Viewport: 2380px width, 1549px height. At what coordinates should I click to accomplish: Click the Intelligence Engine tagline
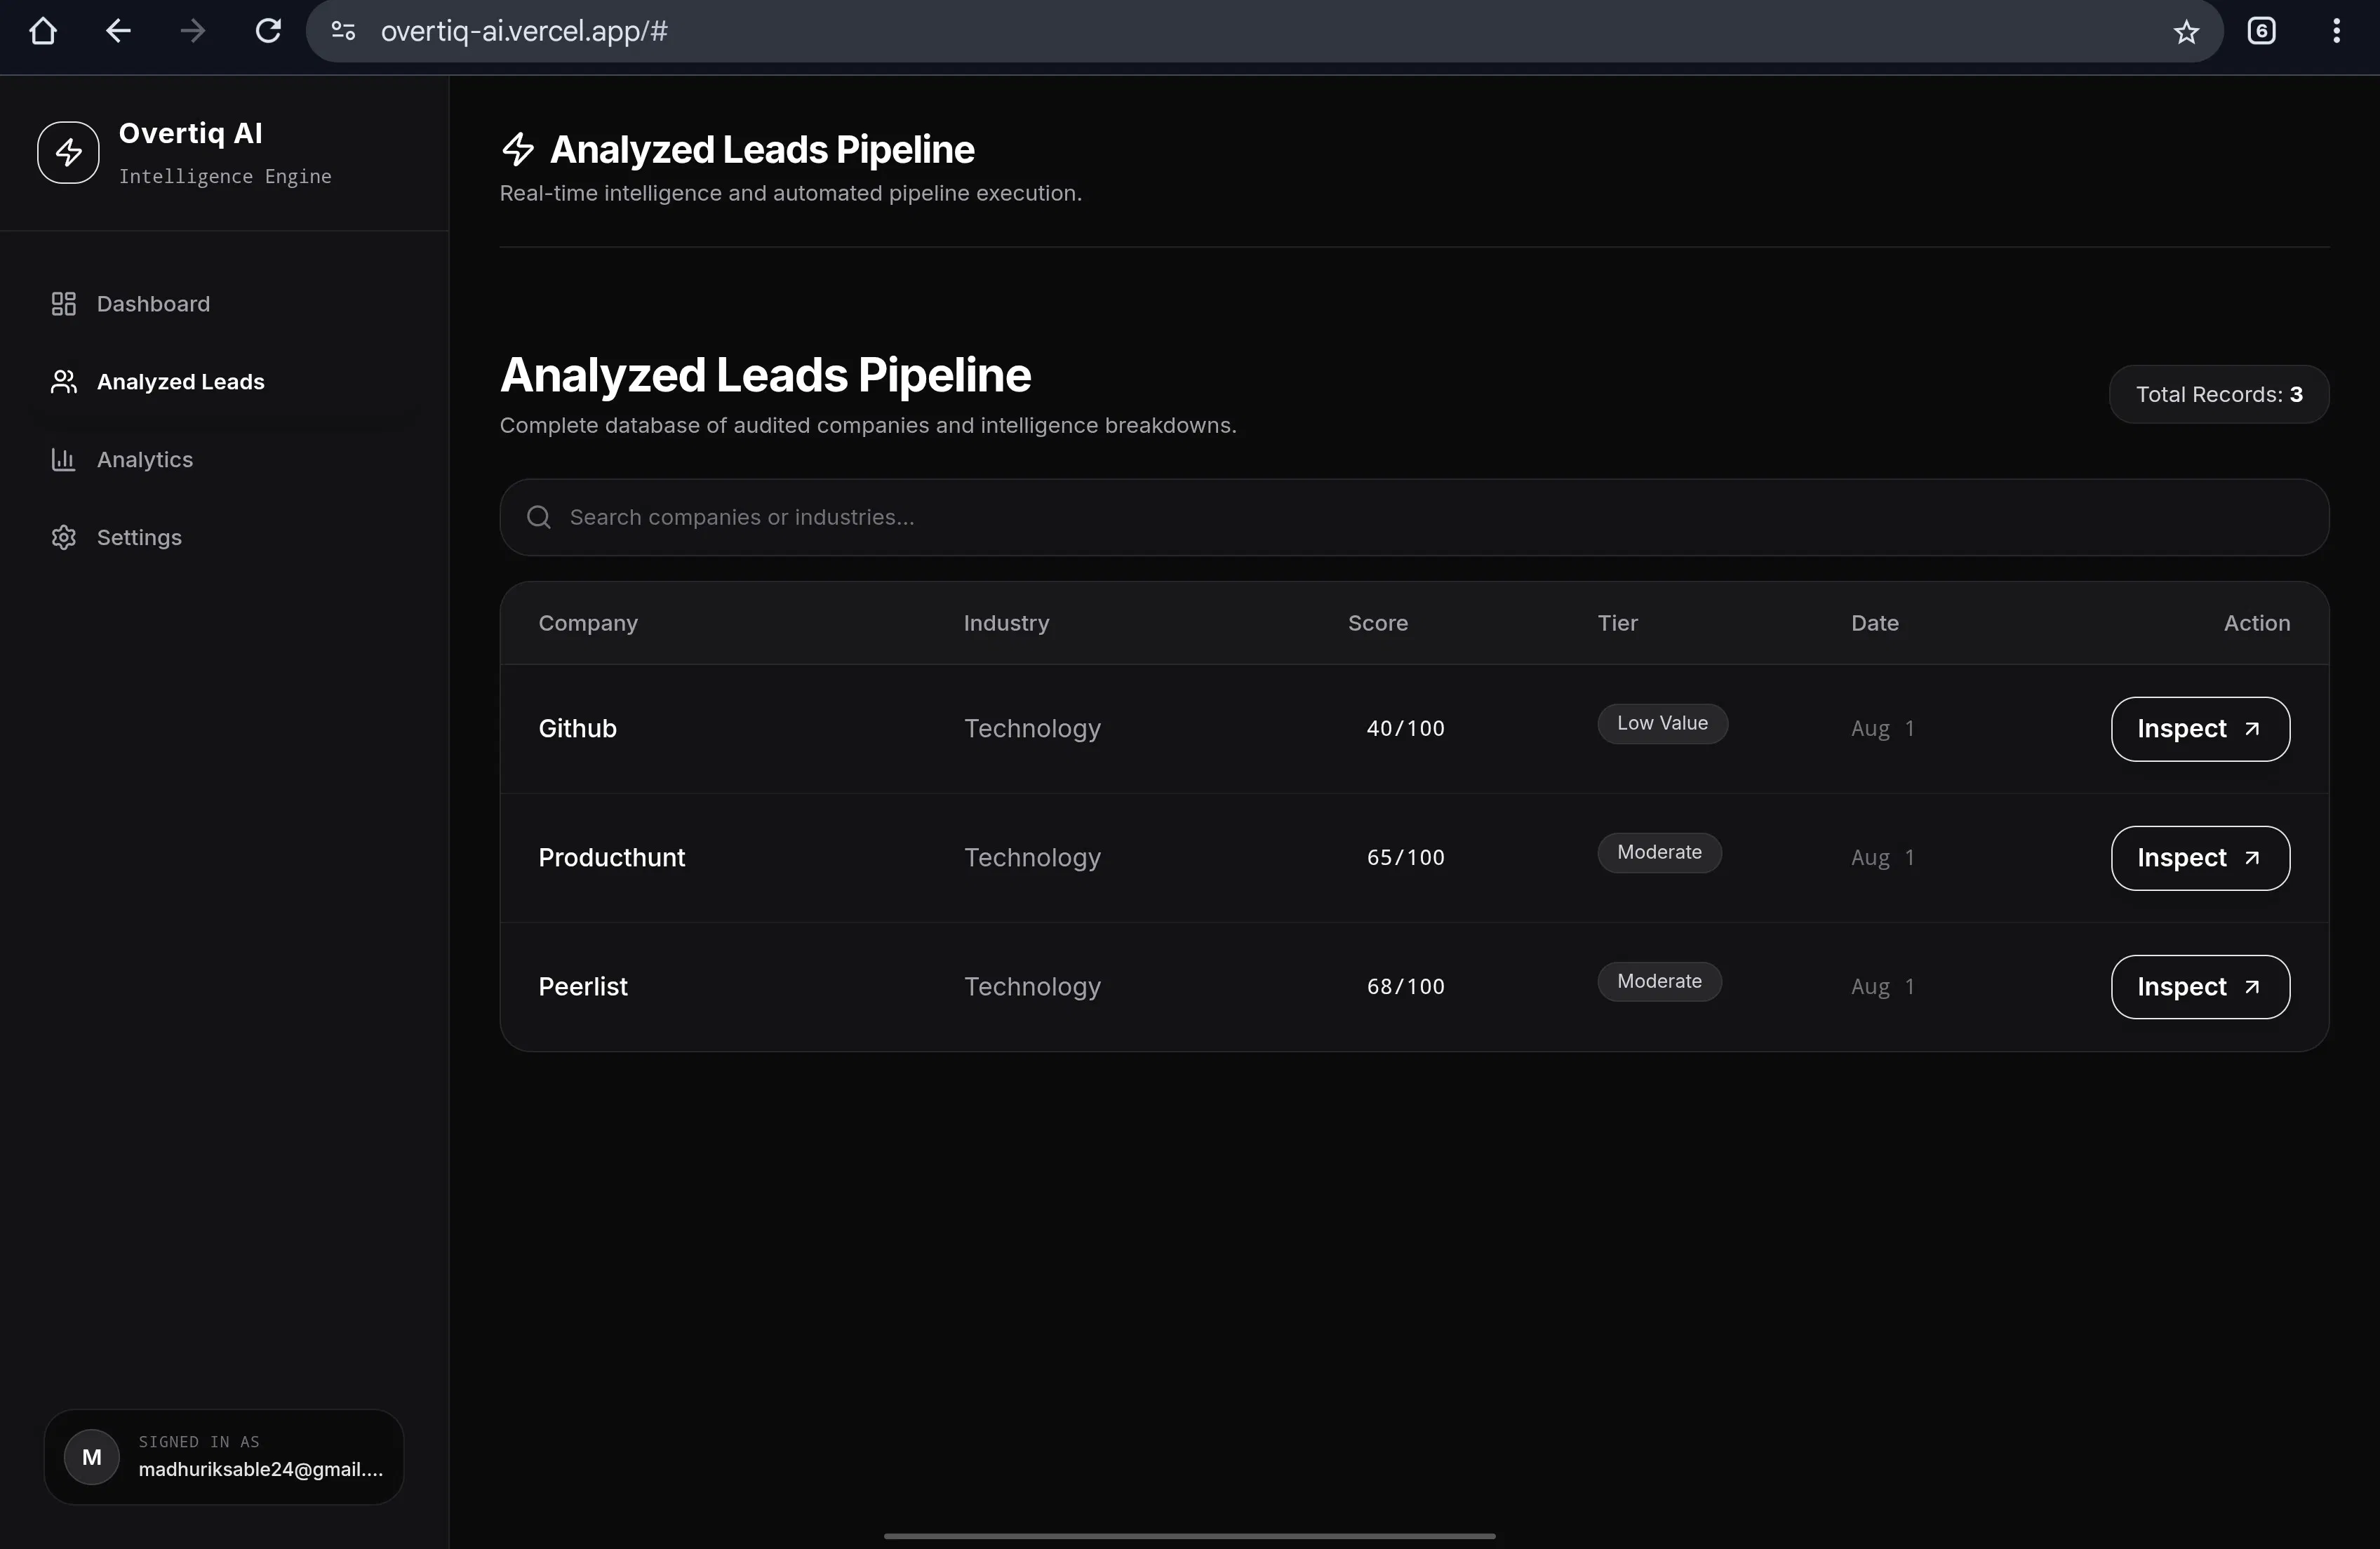click(225, 176)
